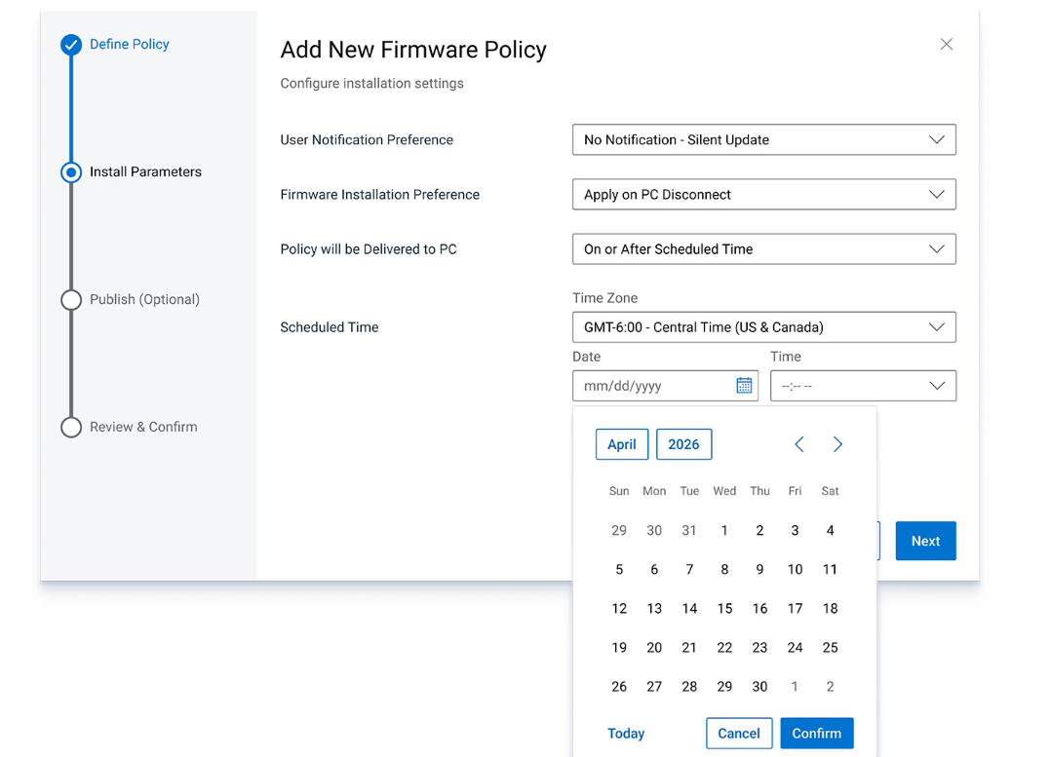Screen dimensions: 1051x757
Task: Go to previous month using left arrow
Action: coord(798,444)
